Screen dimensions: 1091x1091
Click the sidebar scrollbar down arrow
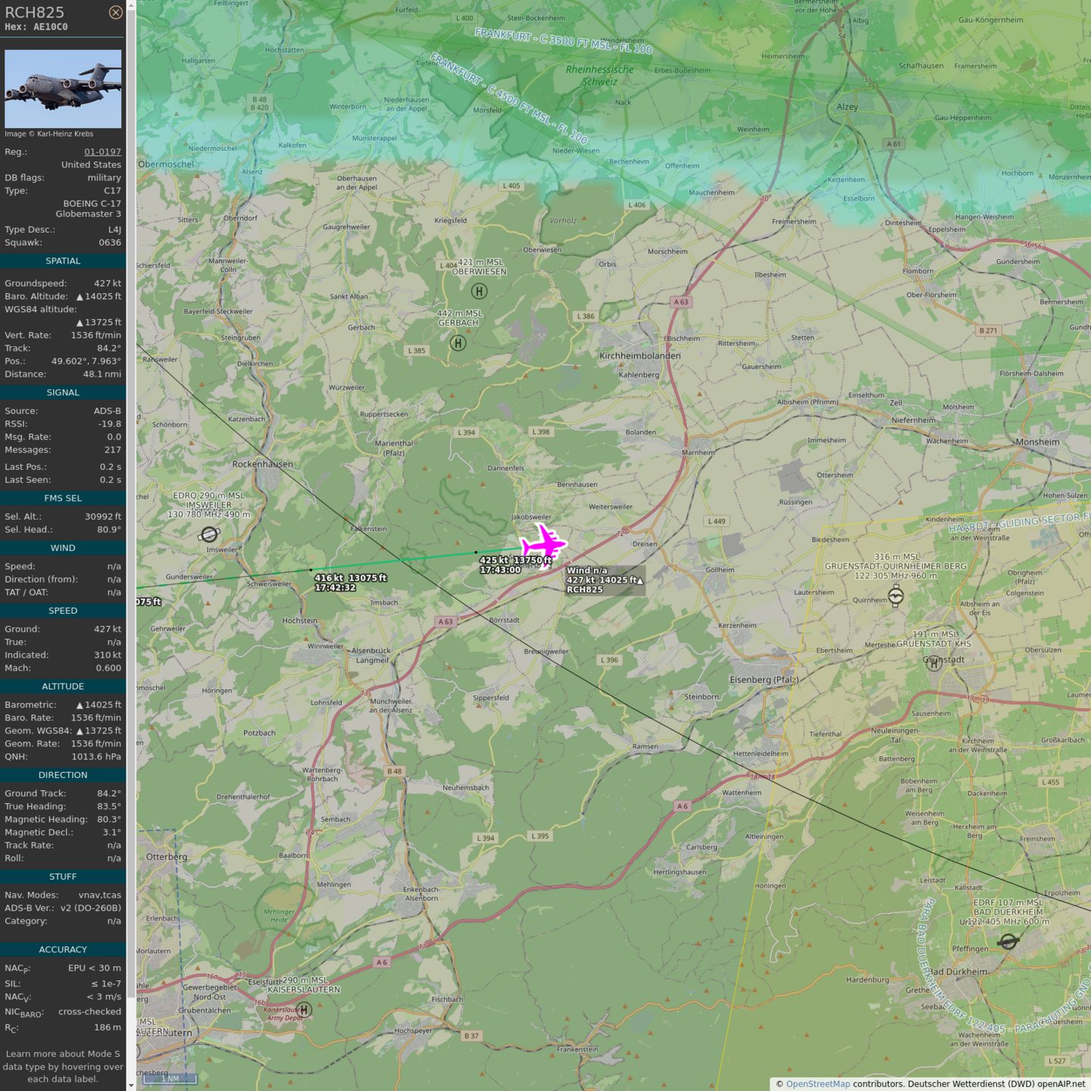coord(131,1085)
